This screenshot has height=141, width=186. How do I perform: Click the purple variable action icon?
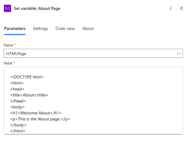(7, 8)
